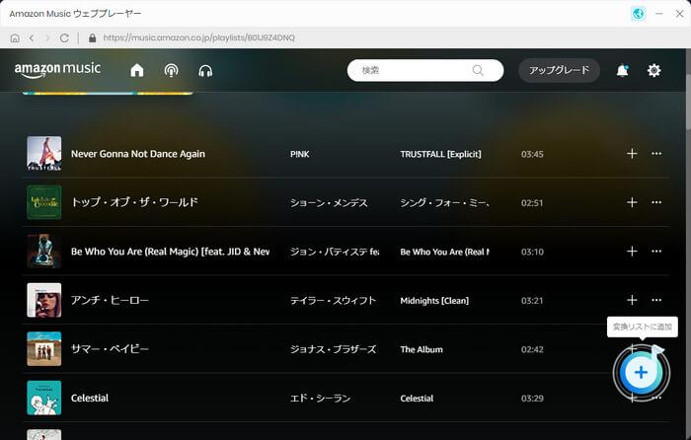
Task: Select song title アンチ・ヒーロー
Action: pos(110,300)
